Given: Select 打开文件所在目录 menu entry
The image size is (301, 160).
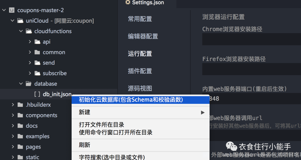Looking at the screenshot, I should [101, 125].
